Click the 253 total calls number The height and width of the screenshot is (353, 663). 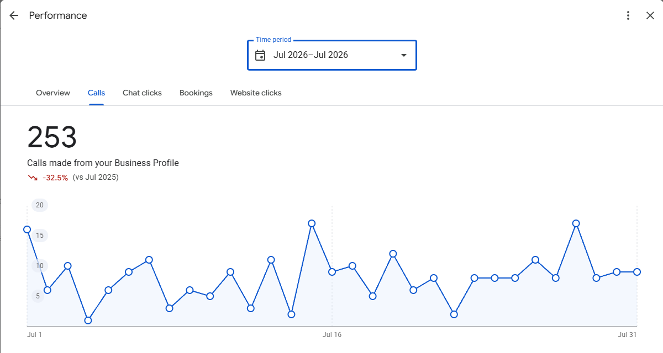pos(52,137)
